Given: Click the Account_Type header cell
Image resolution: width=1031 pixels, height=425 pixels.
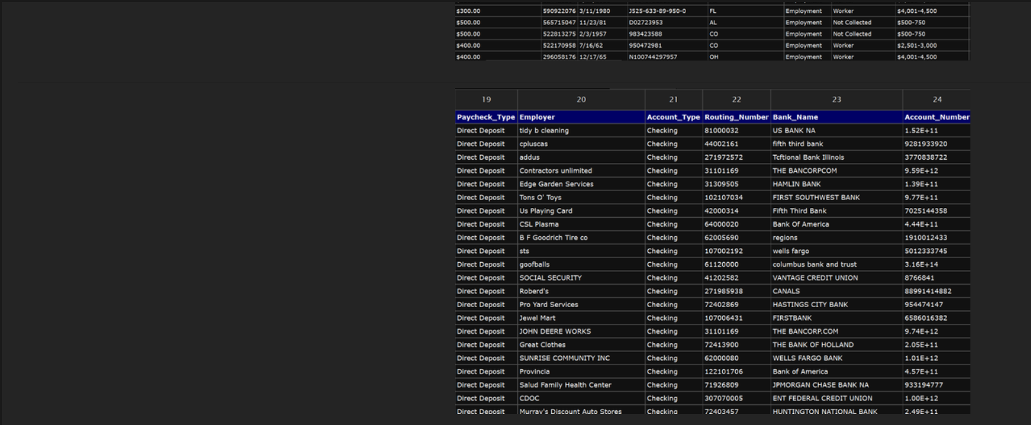Looking at the screenshot, I should tap(673, 117).
